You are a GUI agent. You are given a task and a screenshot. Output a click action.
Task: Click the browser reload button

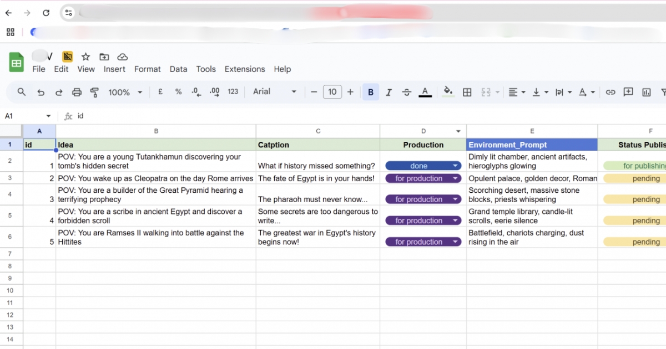[x=46, y=12]
